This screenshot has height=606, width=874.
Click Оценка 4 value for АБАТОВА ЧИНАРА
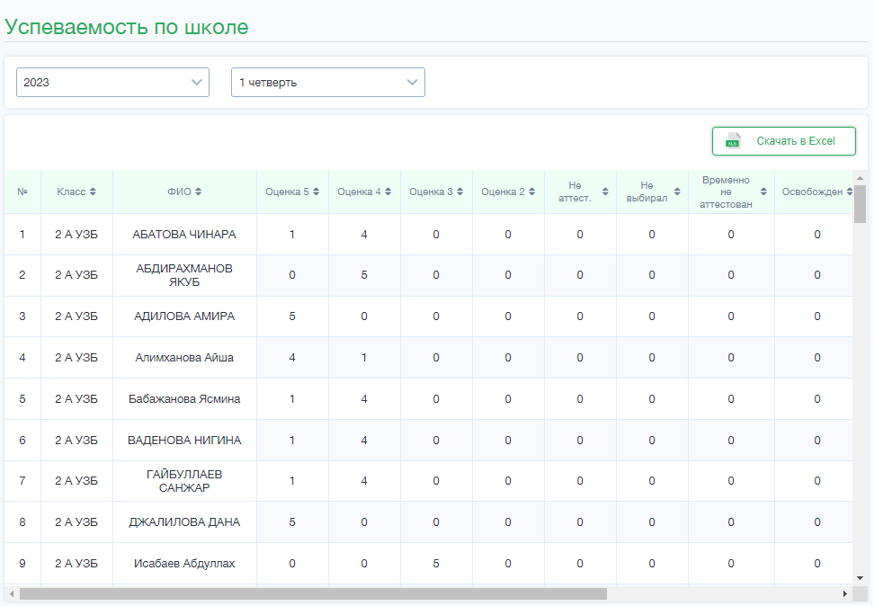click(x=364, y=234)
